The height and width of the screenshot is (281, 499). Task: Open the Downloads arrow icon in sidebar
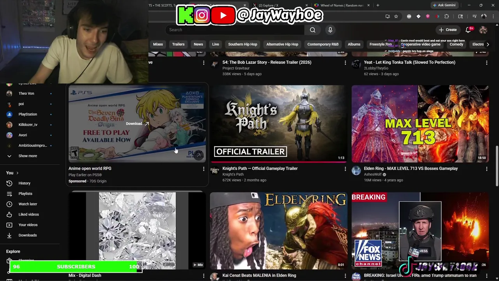pyautogui.click(x=9, y=235)
